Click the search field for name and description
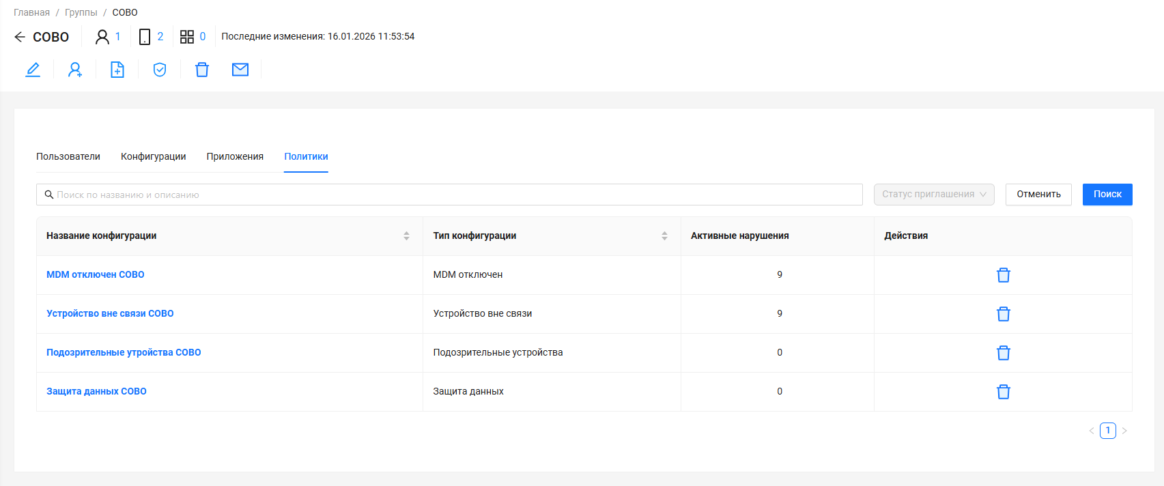This screenshot has height=486, width=1164. pos(451,195)
